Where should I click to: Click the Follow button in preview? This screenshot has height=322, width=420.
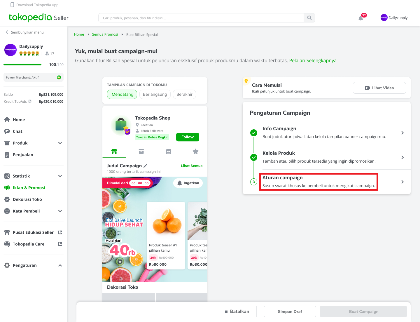tap(188, 137)
